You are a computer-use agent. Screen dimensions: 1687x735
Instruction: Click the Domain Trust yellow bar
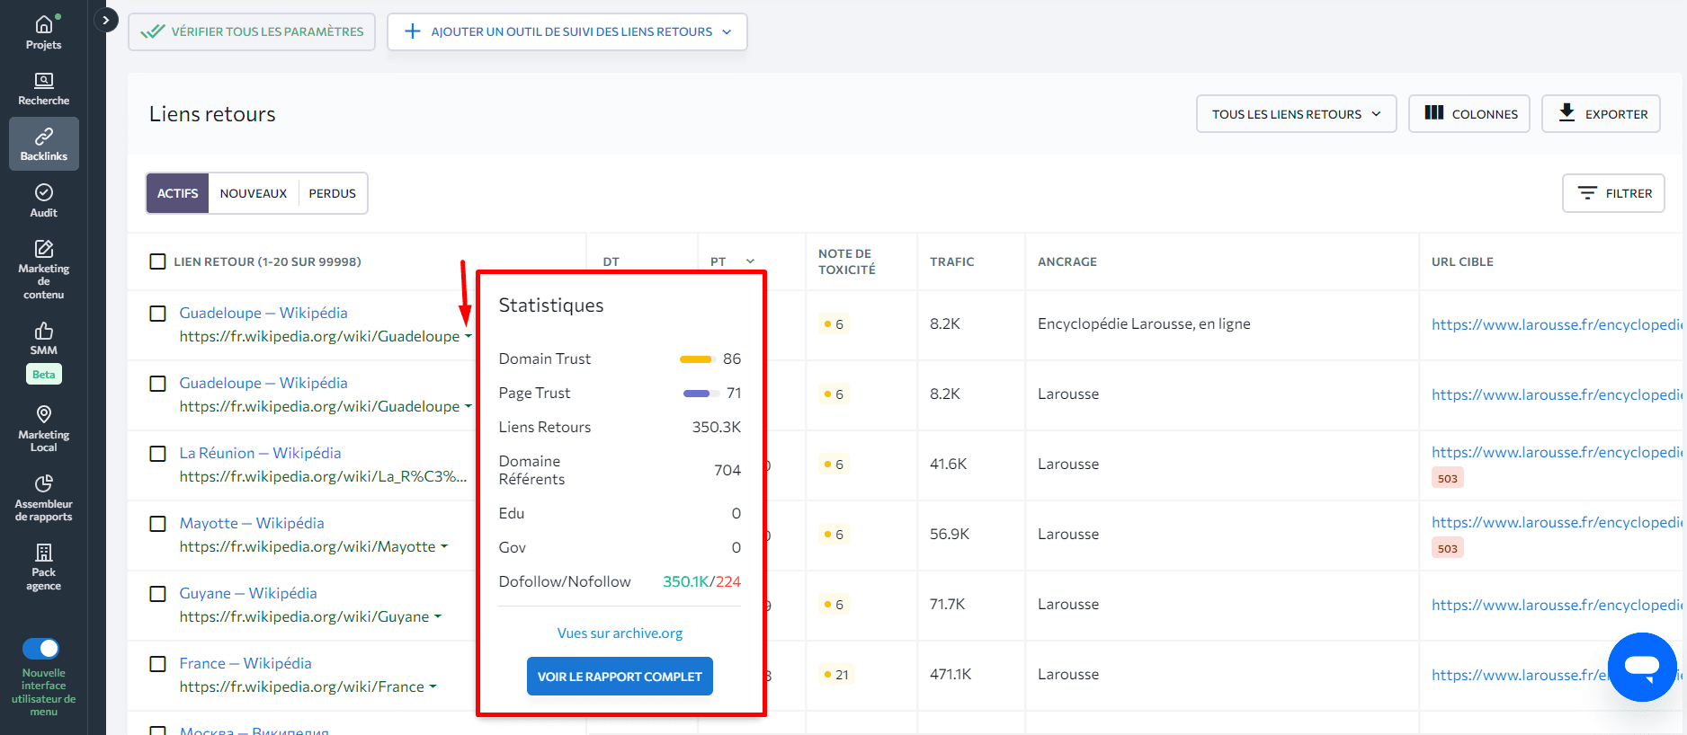(x=696, y=359)
